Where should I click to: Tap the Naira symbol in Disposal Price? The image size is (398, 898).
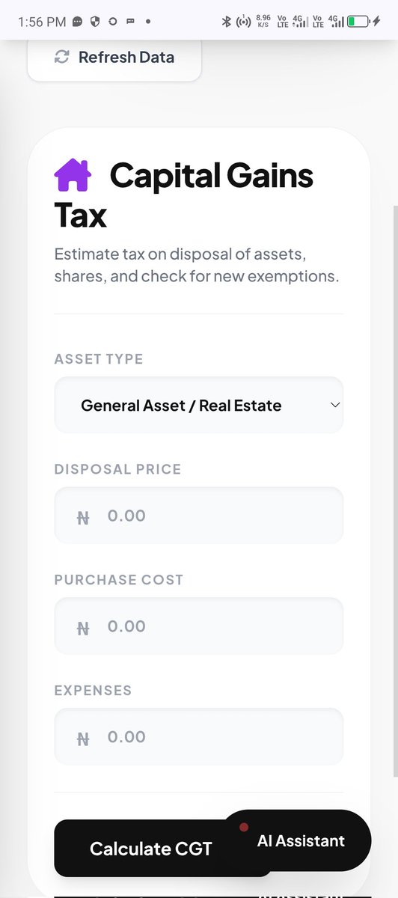tap(83, 516)
